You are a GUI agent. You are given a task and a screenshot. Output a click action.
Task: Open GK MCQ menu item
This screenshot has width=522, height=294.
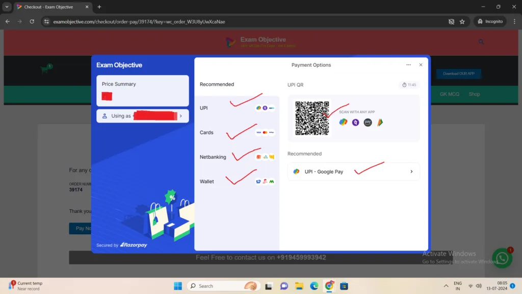click(x=450, y=94)
